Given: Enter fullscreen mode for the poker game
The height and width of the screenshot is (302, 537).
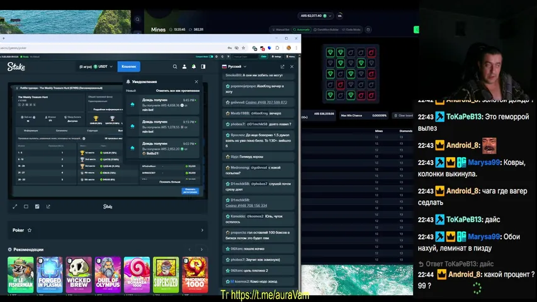Looking at the screenshot, I should pyautogui.click(x=14, y=206).
